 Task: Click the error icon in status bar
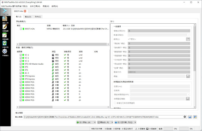(x=147, y=129)
